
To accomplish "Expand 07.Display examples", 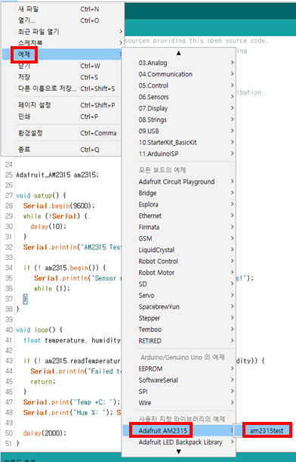I will click(x=179, y=108).
